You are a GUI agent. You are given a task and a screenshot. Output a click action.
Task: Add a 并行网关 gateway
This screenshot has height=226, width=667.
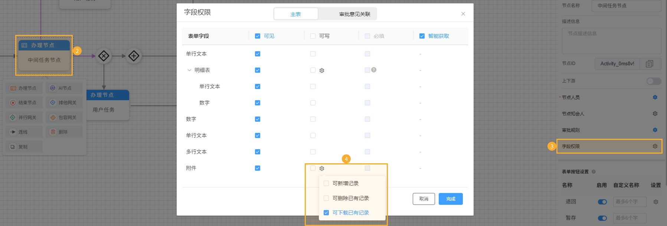coord(23,118)
